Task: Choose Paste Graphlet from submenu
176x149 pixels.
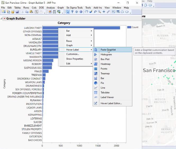Action: tap(112, 50)
